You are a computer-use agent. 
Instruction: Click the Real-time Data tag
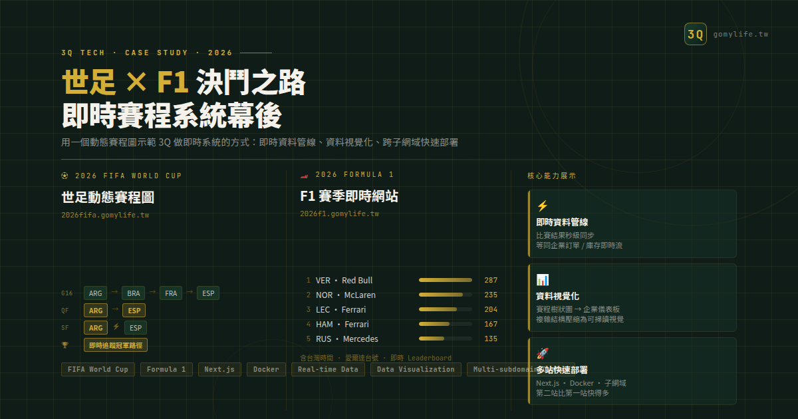(x=328, y=369)
